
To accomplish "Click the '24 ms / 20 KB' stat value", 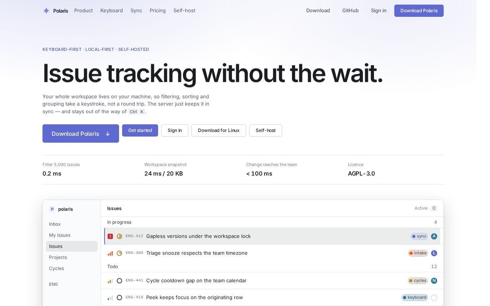I will coord(163,174).
